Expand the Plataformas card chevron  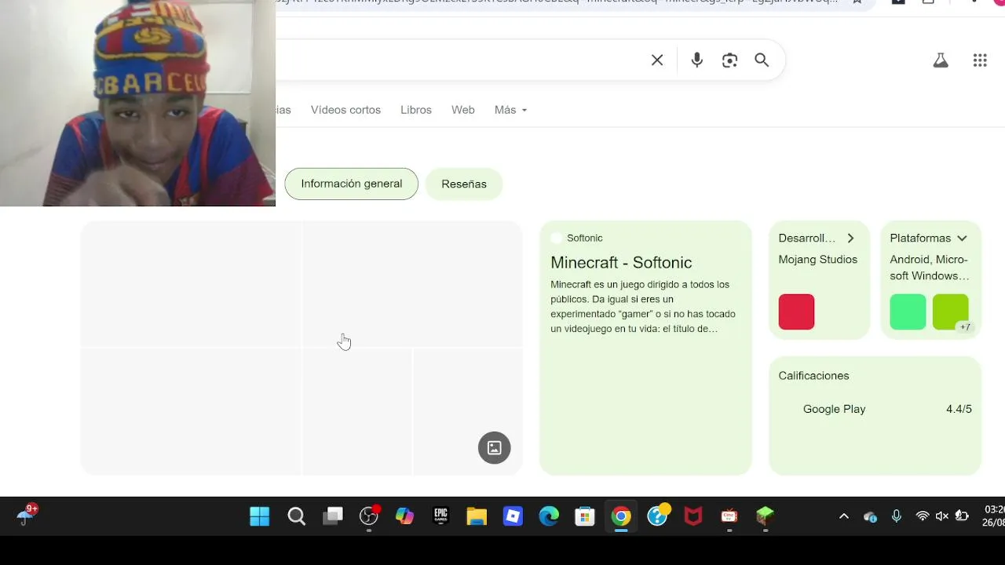962,238
